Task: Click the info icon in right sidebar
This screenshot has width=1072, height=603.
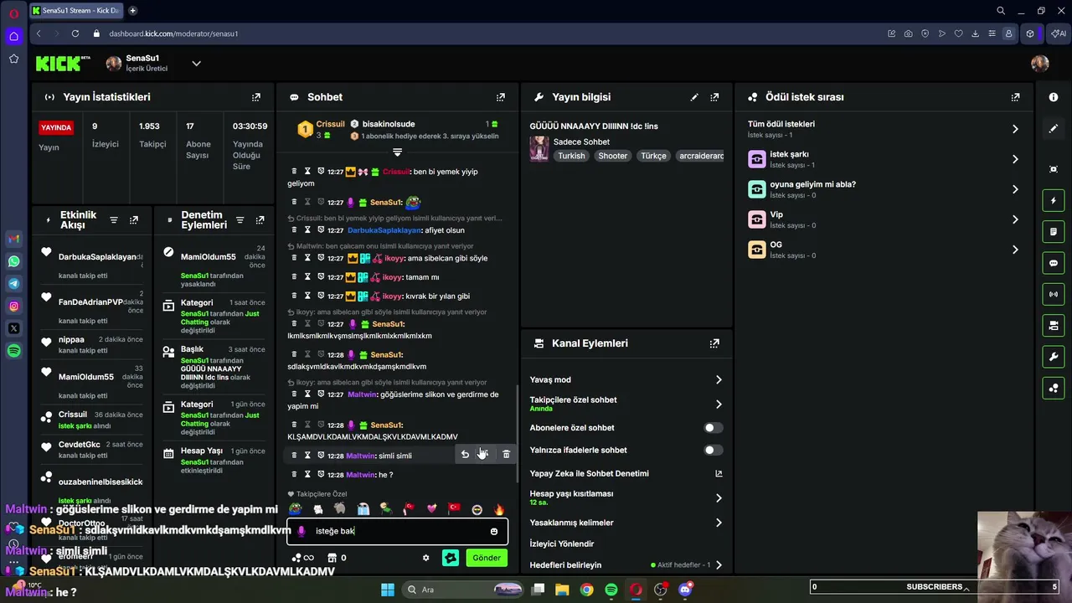Action: (1054, 97)
